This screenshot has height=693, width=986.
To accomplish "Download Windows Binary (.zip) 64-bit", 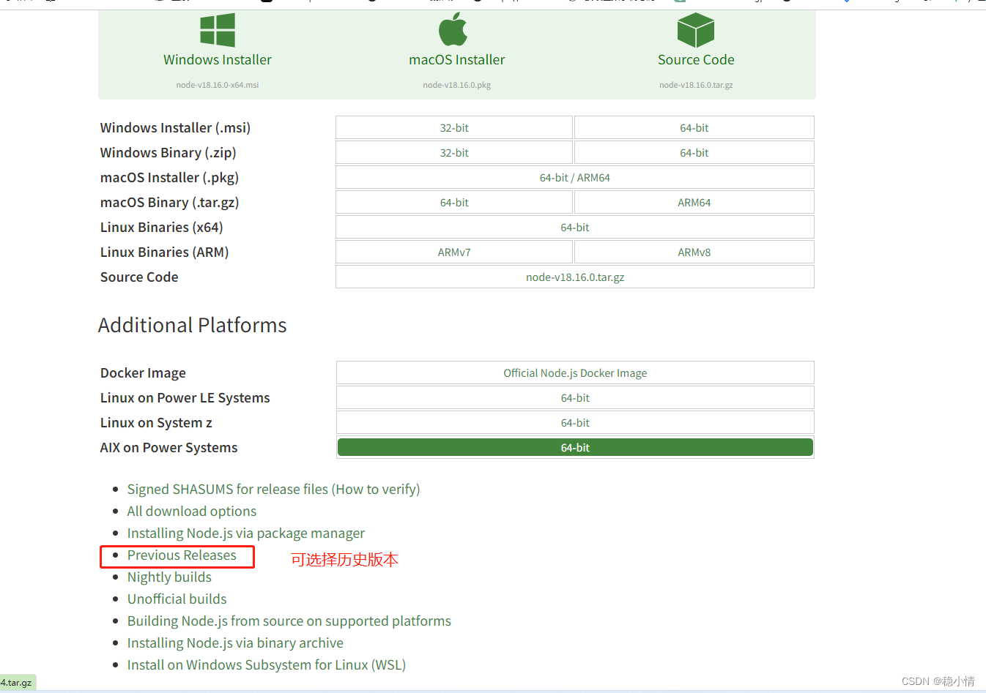I will 694,152.
